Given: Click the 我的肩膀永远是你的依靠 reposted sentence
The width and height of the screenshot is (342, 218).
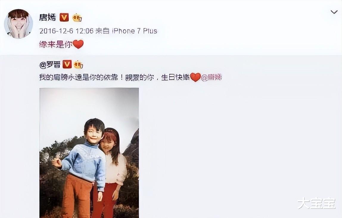Looking at the screenshot, I should point(79,77).
